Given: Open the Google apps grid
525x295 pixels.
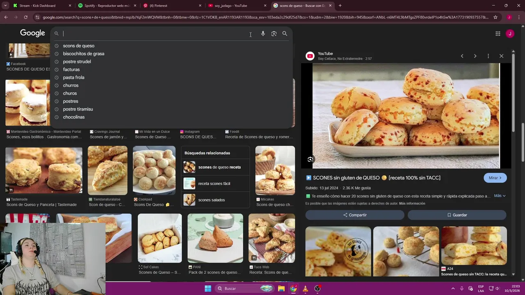Looking at the screenshot, I should [x=498, y=34].
